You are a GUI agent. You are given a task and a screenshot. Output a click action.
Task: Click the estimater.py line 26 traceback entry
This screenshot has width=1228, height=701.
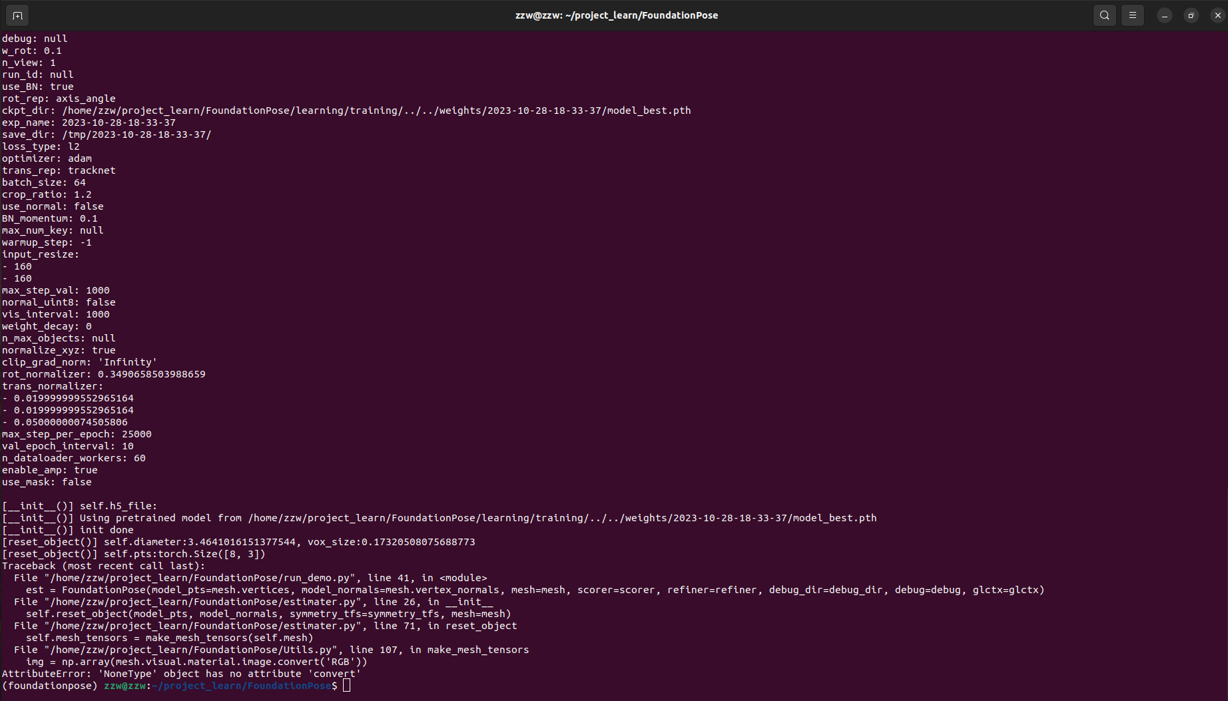point(254,602)
